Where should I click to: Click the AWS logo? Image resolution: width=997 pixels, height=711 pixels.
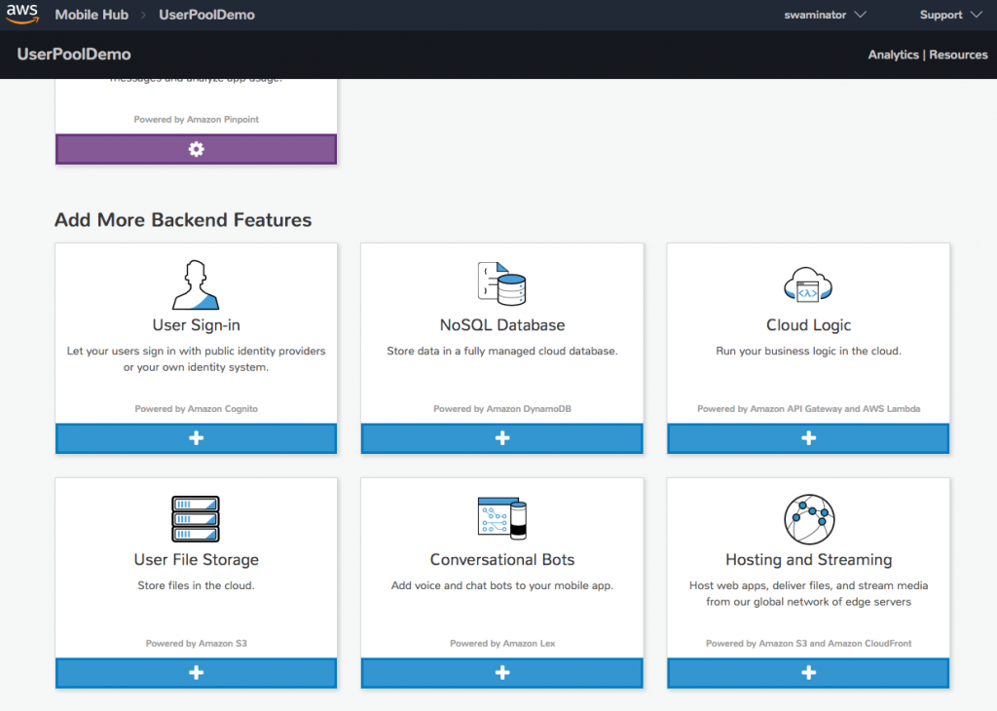coord(22,14)
